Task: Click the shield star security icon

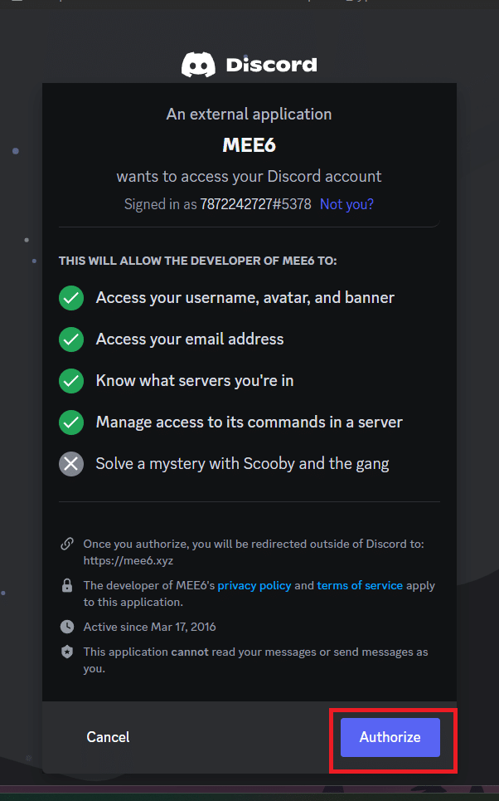Action: click(x=67, y=652)
